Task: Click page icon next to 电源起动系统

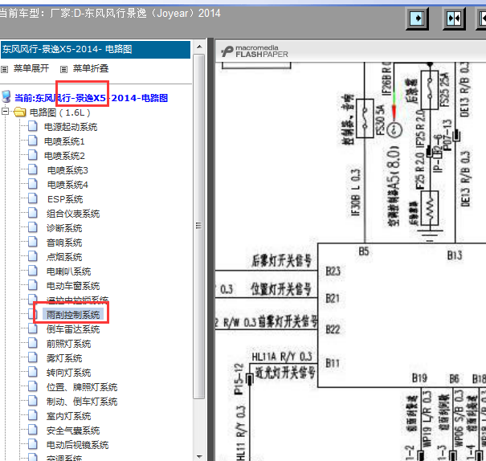Action: (x=33, y=126)
